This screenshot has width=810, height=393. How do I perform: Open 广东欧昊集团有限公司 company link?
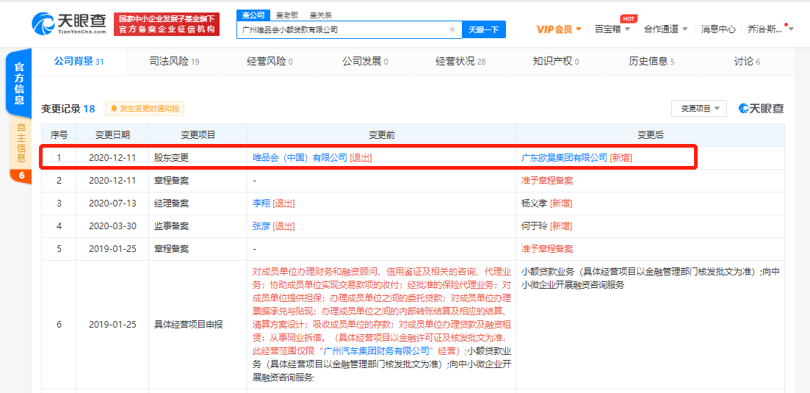click(564, 157)
